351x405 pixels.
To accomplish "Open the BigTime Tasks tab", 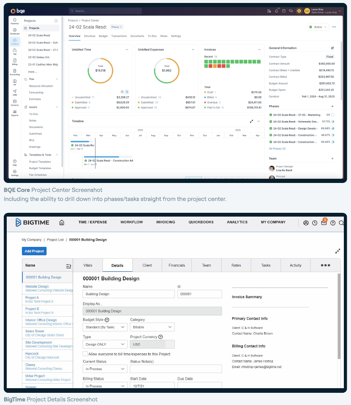I will tap(266, 265).
